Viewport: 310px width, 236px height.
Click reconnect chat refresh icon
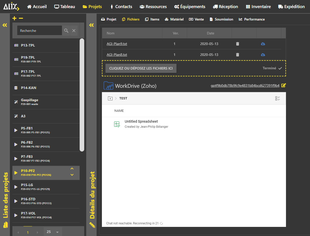(x=161, y=223)
